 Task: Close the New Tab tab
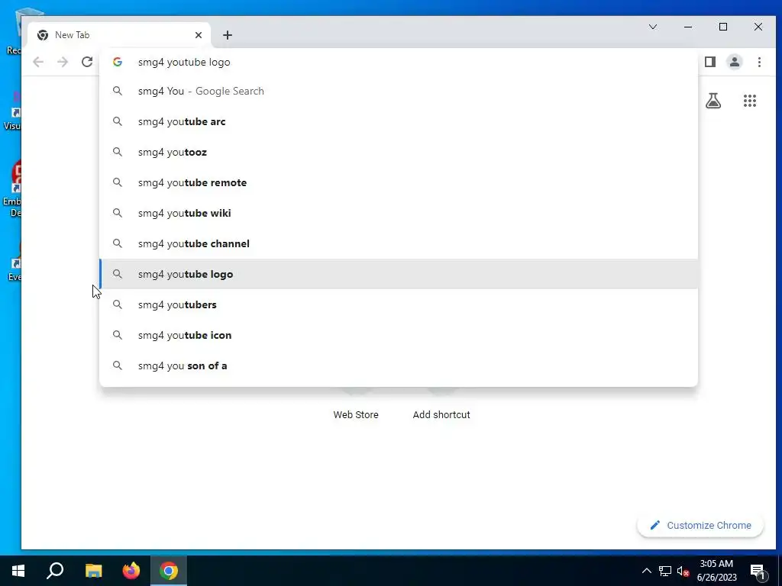199,35
